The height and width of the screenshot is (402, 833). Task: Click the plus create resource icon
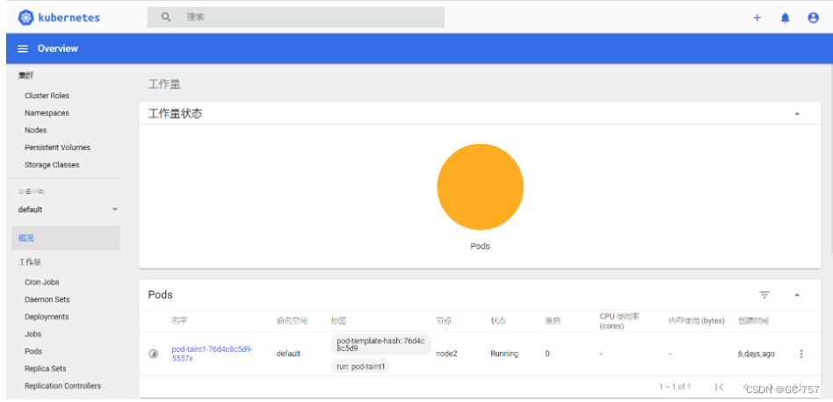coord(757,18)
